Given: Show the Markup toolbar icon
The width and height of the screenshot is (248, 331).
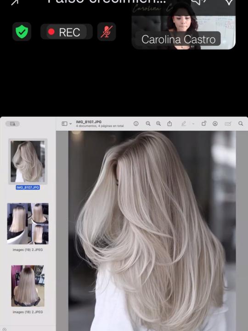Looking at the screenshot, I should click(x=215, y=124).
